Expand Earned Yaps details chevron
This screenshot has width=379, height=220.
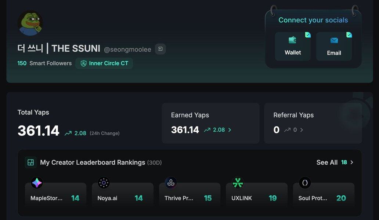230,130
